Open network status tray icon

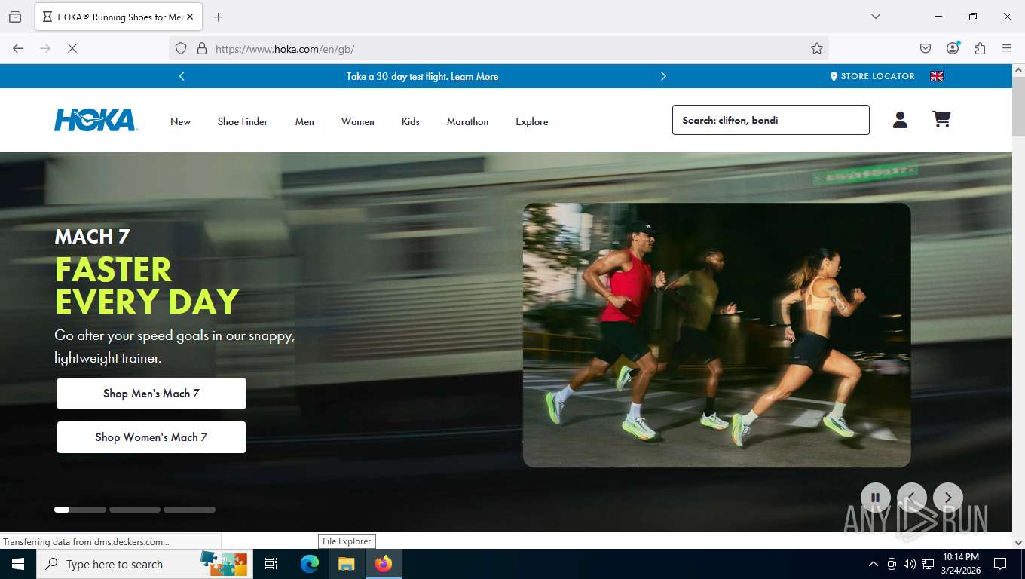pyautogui.click(x=928, y=564)
